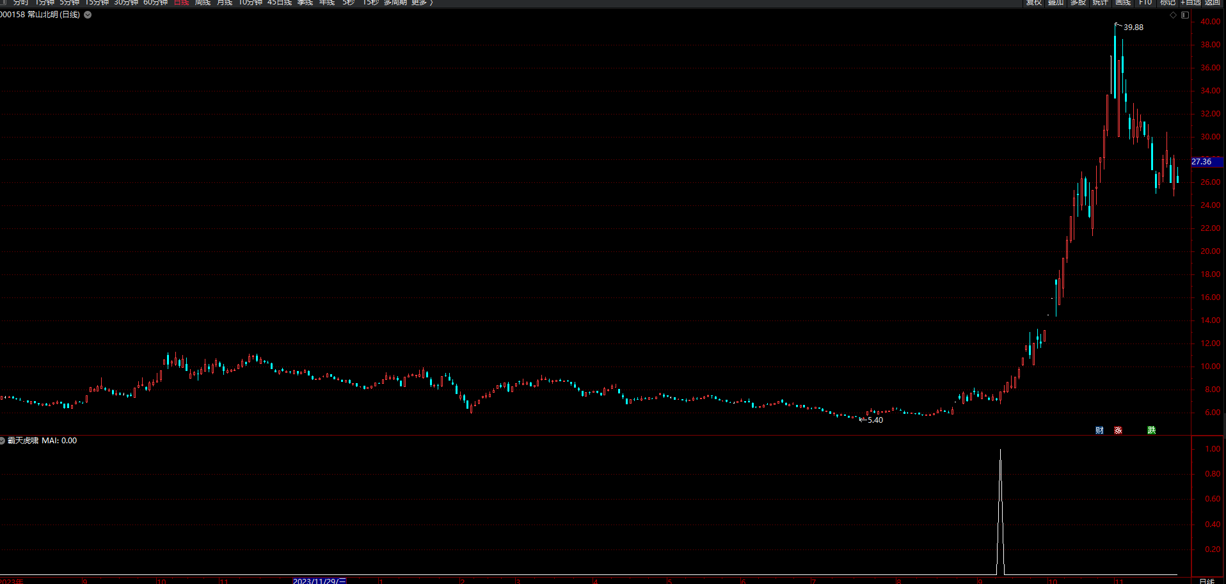Click the MAI: 0.00 value text
This screenshot has height=584, width=1226.
pos(60,441)
